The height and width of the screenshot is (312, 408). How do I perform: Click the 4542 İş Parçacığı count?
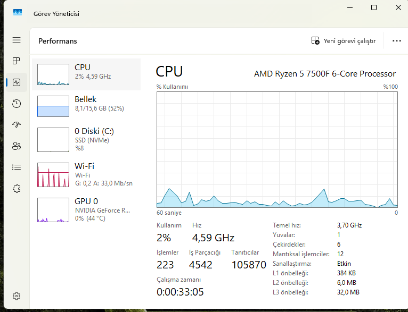pyautogui.click(x=201, y=265)
